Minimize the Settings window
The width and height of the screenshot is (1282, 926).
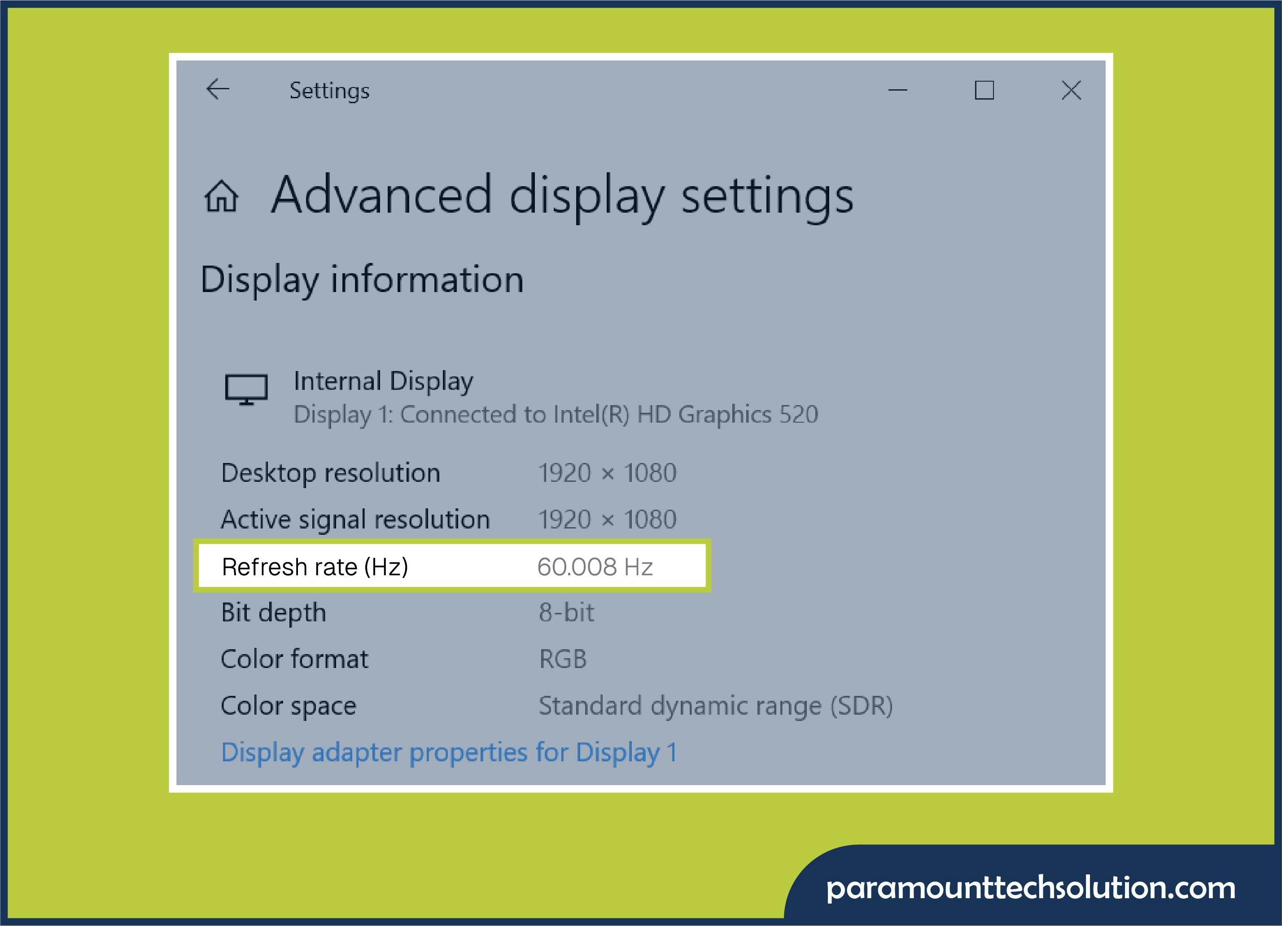click(897, 90)
